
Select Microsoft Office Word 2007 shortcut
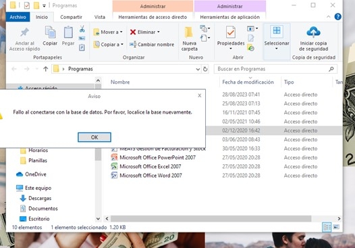pos(151,176)
